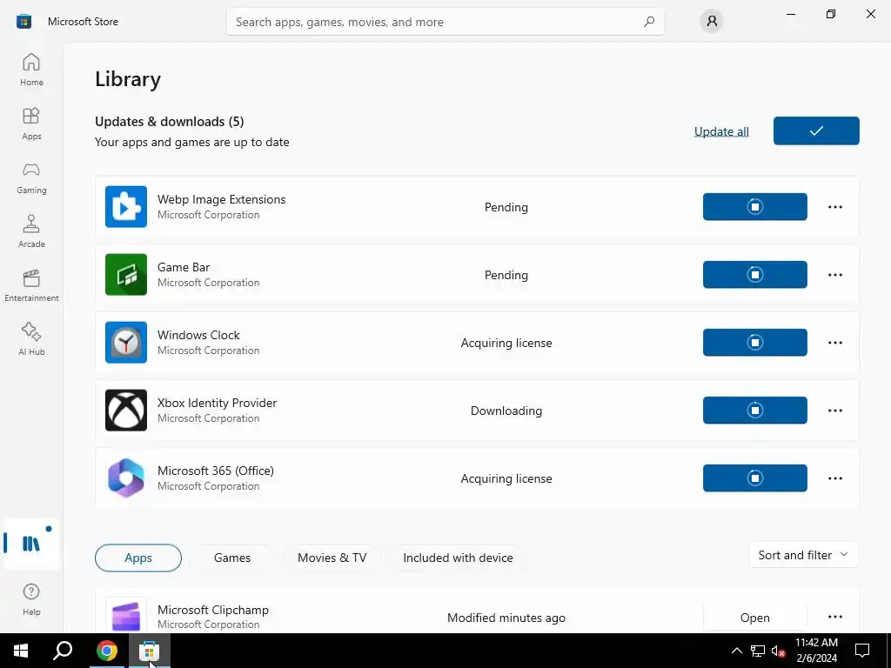Click the Windows Clock app icon
Image resolution: width=891 pixels, height=668 pixels.
coord(126,343)
